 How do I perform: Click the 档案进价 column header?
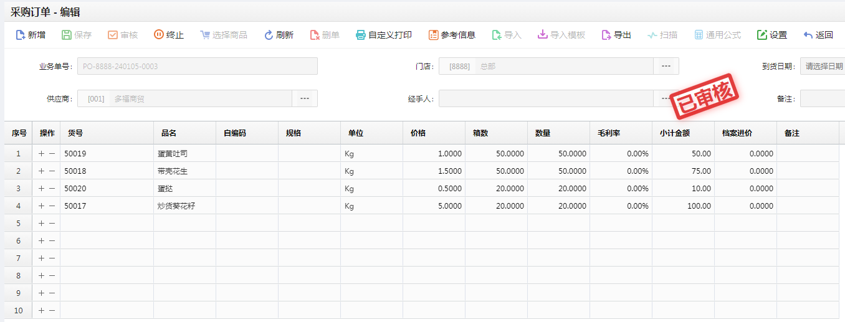(746, 133)
